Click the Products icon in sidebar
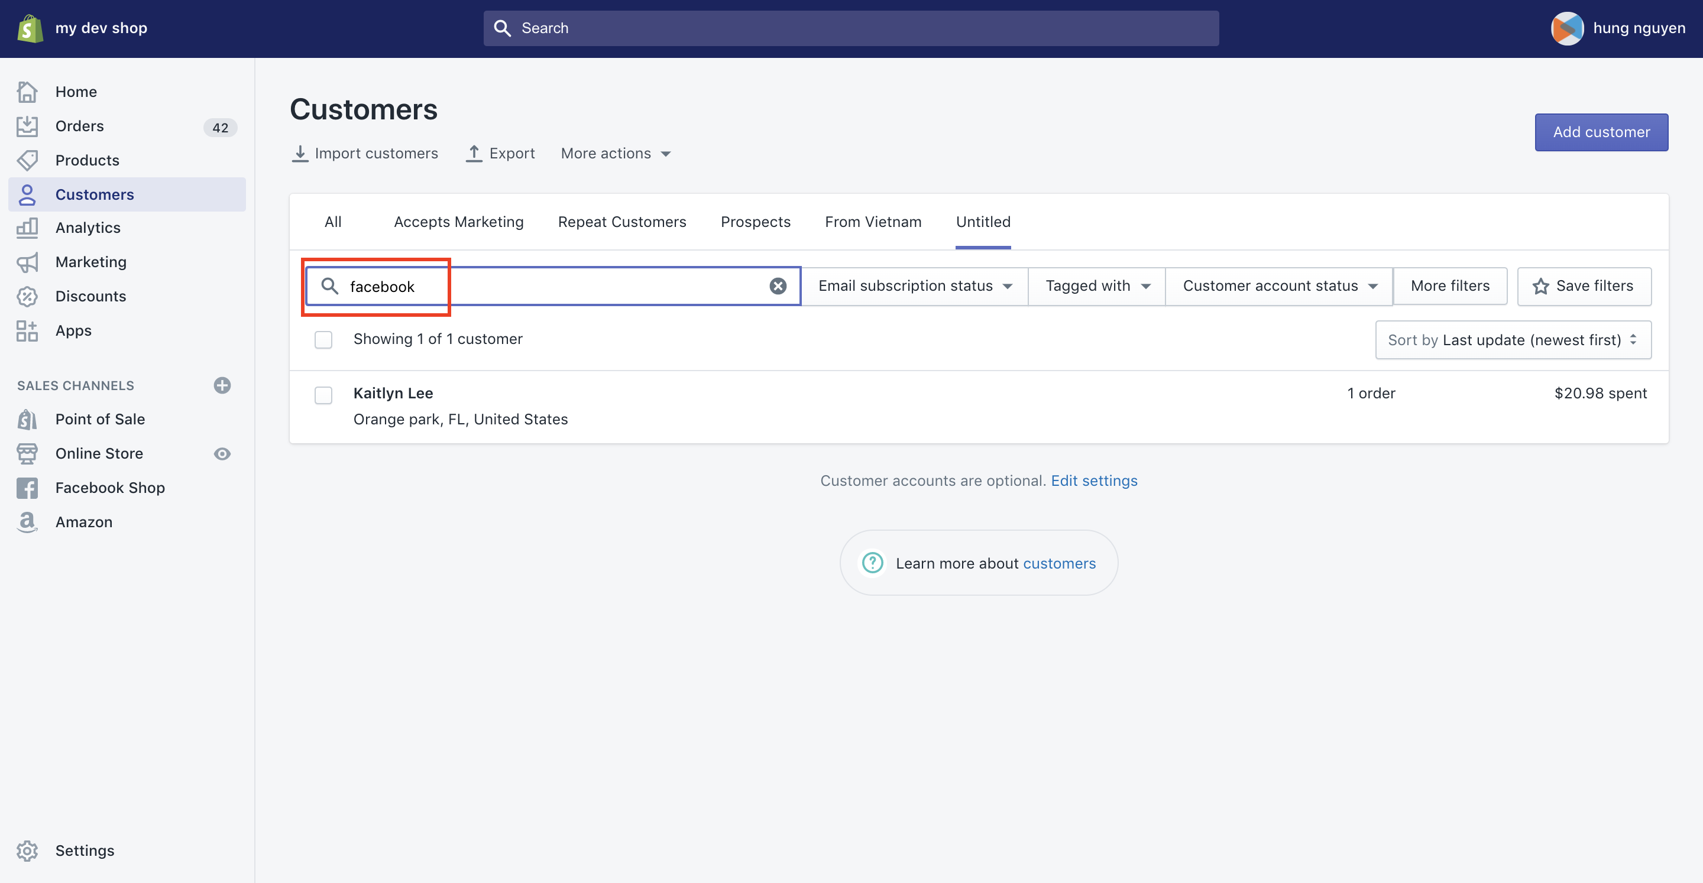The image size is (1703, 883). click(x=30, y=159)
